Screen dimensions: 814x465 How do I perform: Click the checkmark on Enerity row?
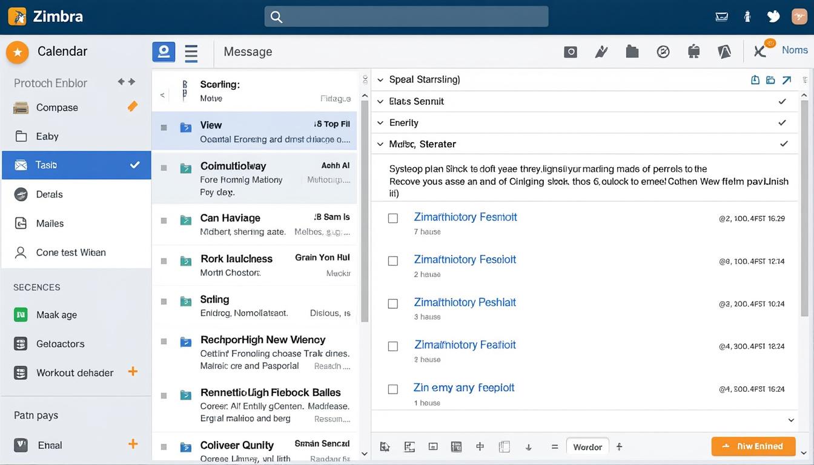click(x=783, y=123)
